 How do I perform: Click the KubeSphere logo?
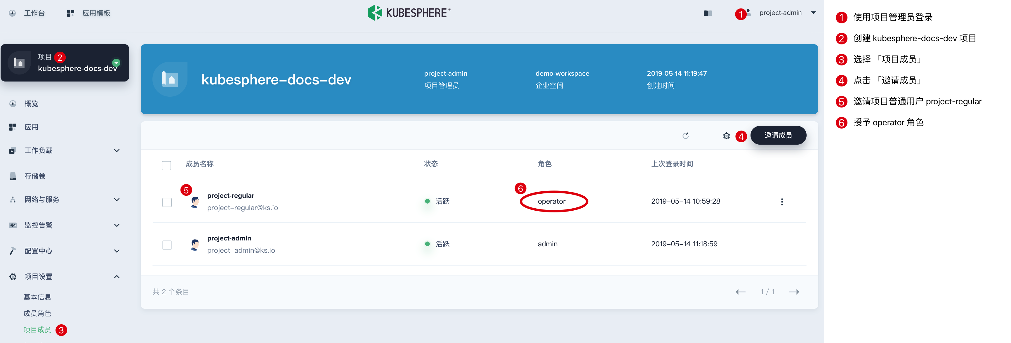[x=409, y=13]
